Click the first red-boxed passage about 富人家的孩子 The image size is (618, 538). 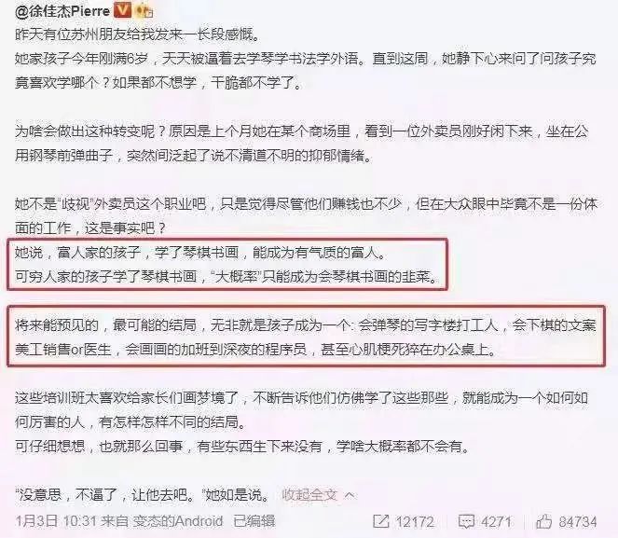pos(227,264)
